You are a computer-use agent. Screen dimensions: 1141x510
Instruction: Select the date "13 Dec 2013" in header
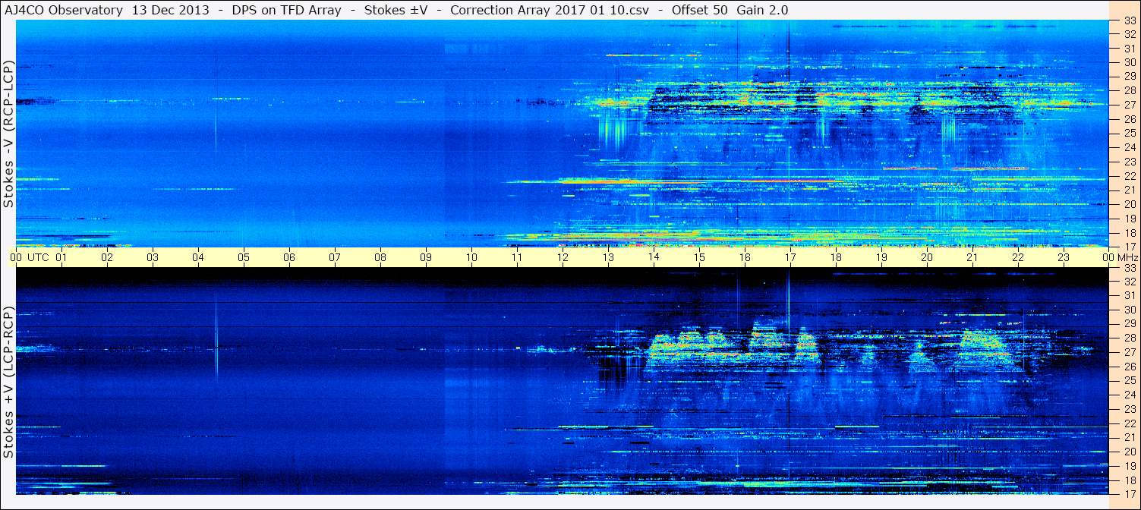click(169, 10)
